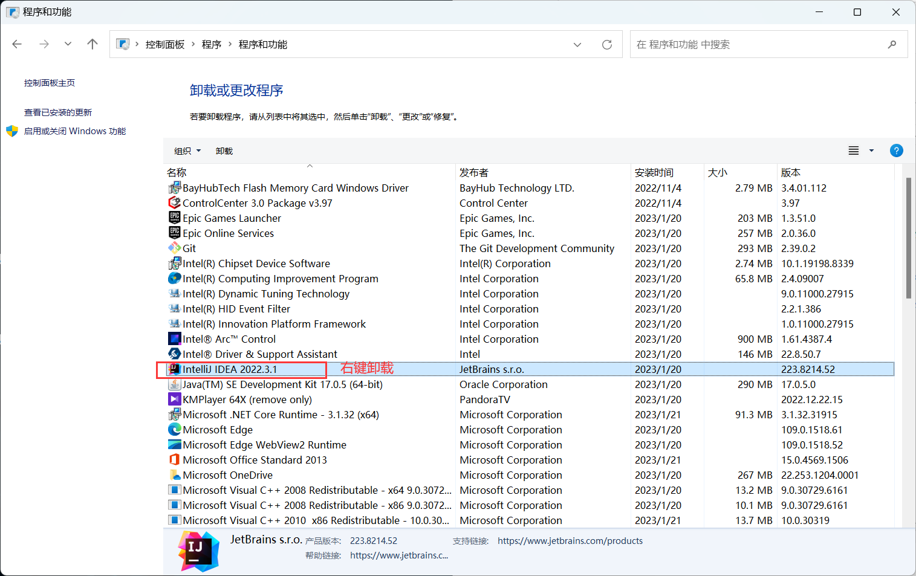Viewport: 916px width, 576px height.
Task: Select Visual C++ 2008 Redistributable x64 entry
Action: 317,490
